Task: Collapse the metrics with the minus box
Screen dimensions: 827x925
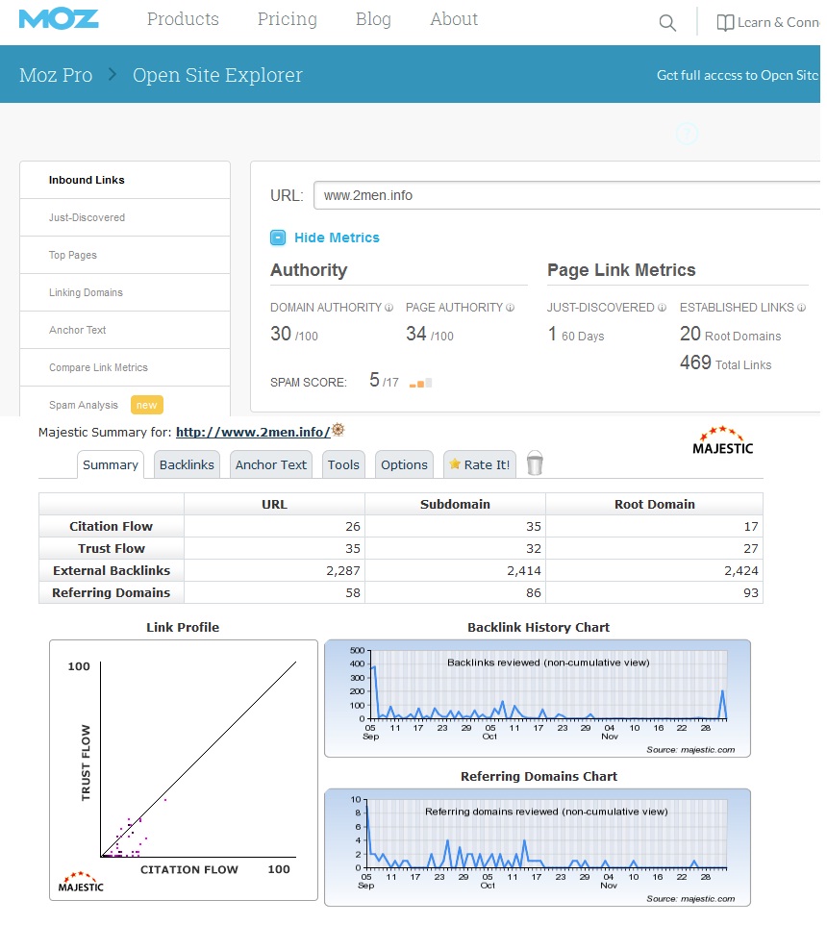Action: [278, 237]
